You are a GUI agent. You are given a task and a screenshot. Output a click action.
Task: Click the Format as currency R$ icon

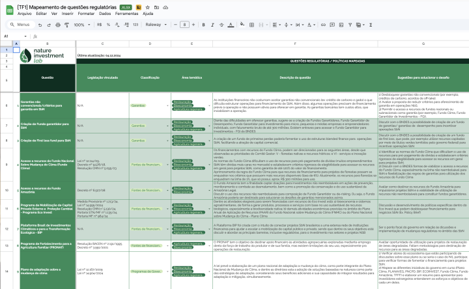(x=101, y=25)
